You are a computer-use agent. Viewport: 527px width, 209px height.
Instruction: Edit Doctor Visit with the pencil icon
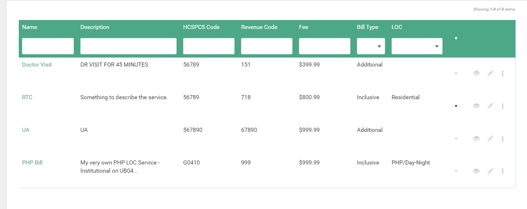click(x=490, y=73)
